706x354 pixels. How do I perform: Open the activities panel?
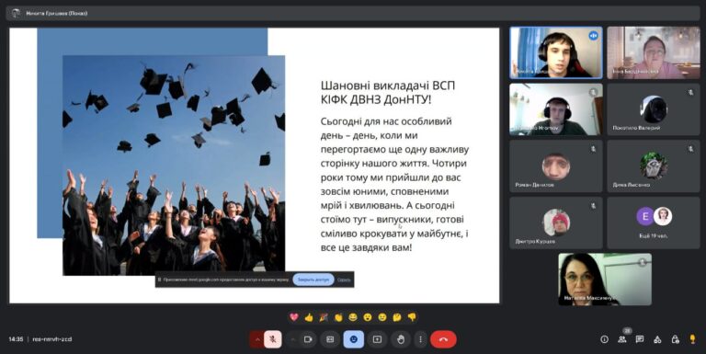tap(657, 339)
